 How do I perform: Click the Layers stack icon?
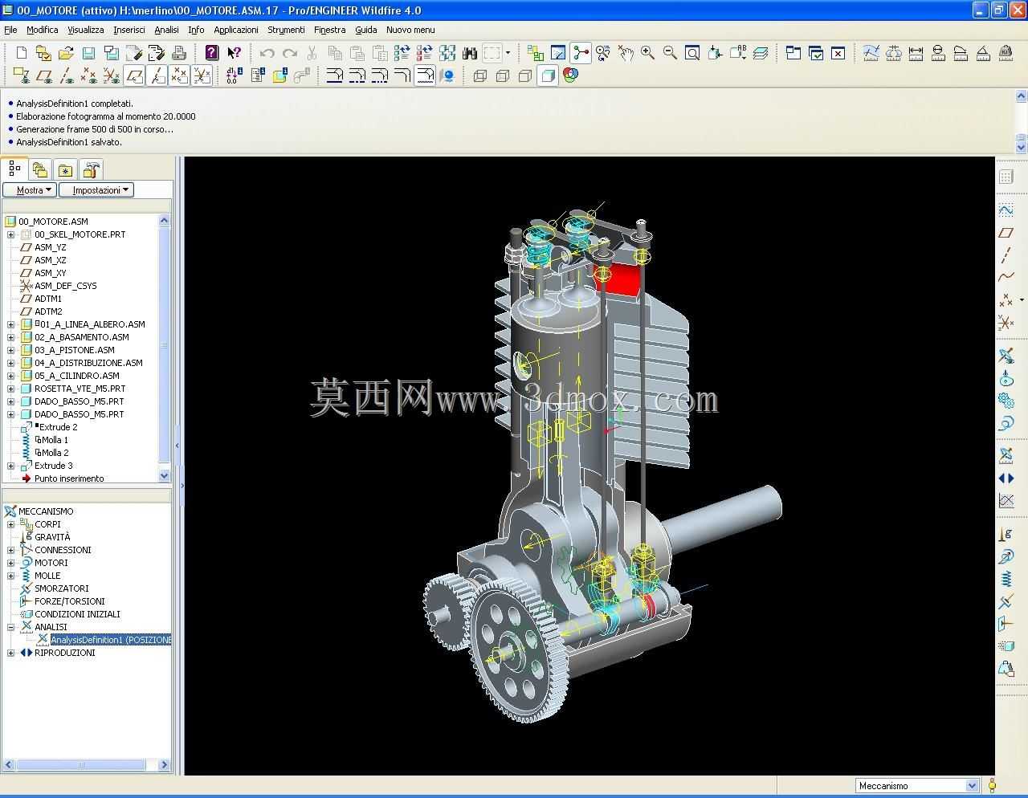pyautogui.click(x=760, y=53)
